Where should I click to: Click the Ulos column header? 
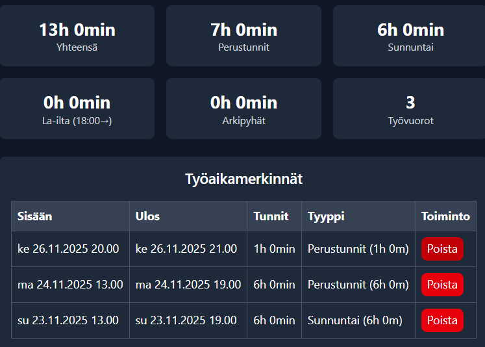click(147, 216)
